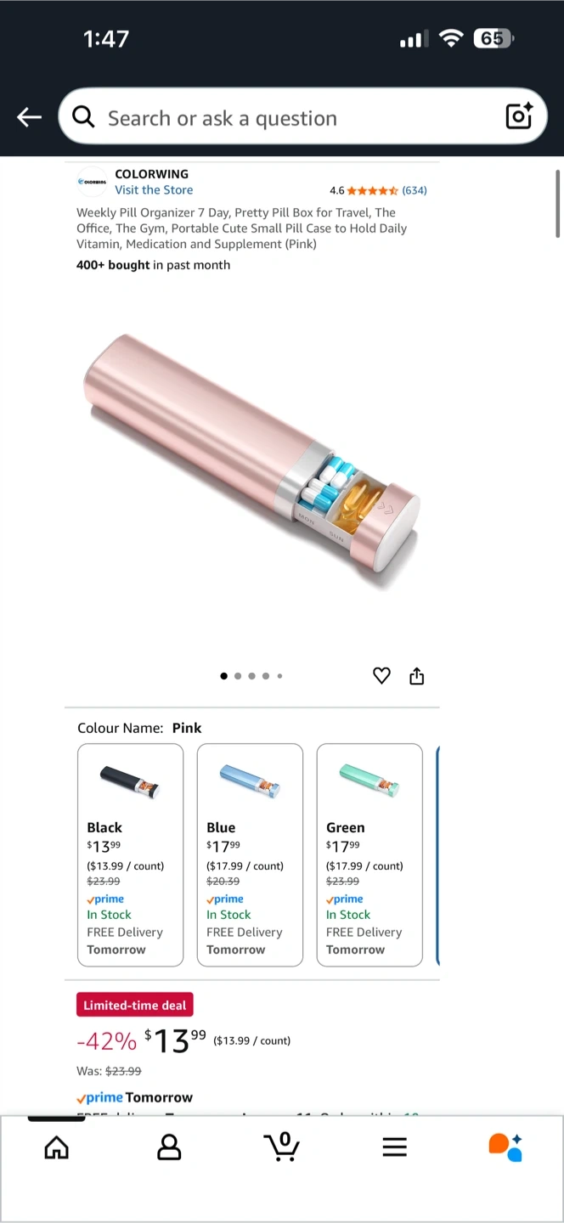Open the shopping cart icon
This screenshot has height=1223, width=564.
pos(281,1147)
